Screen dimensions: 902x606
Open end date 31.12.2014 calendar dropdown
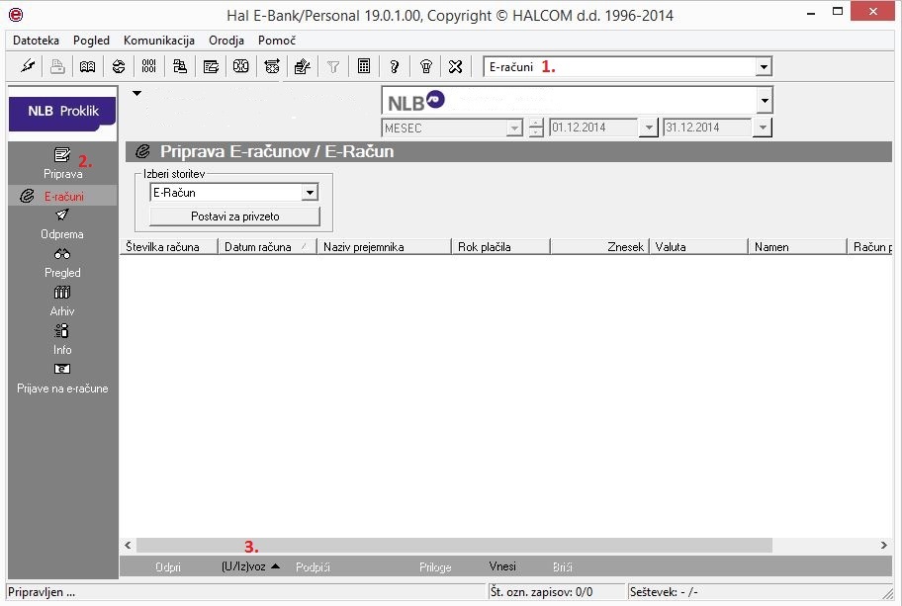763,128
